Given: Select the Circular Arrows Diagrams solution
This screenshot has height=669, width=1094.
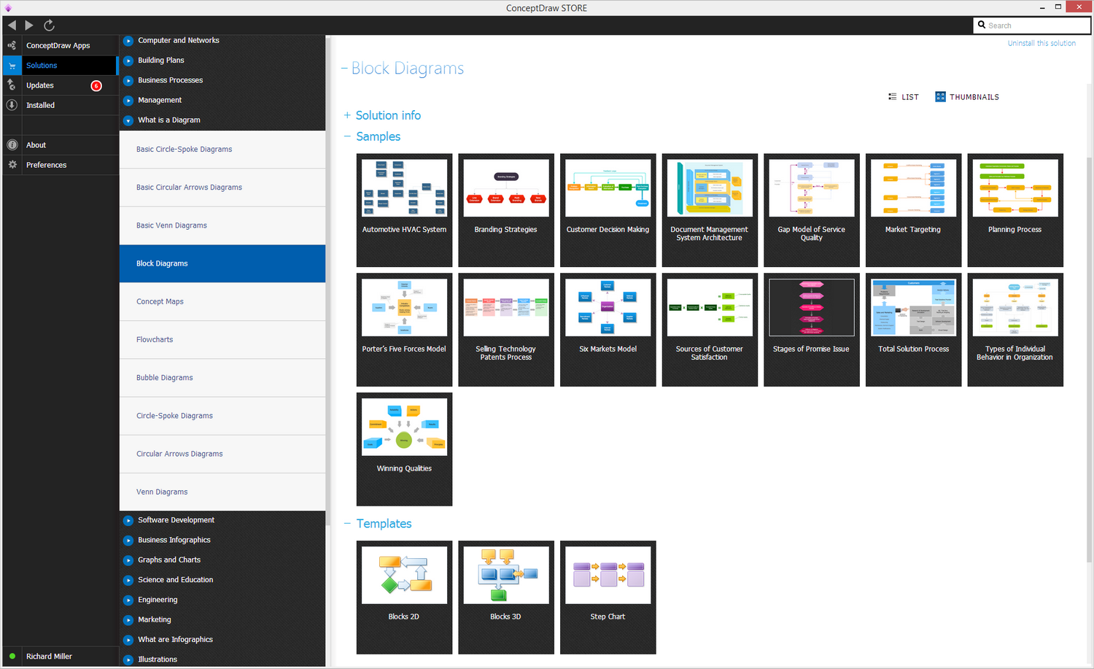Looking at the screenshot, I should click(x=222, y=454).
